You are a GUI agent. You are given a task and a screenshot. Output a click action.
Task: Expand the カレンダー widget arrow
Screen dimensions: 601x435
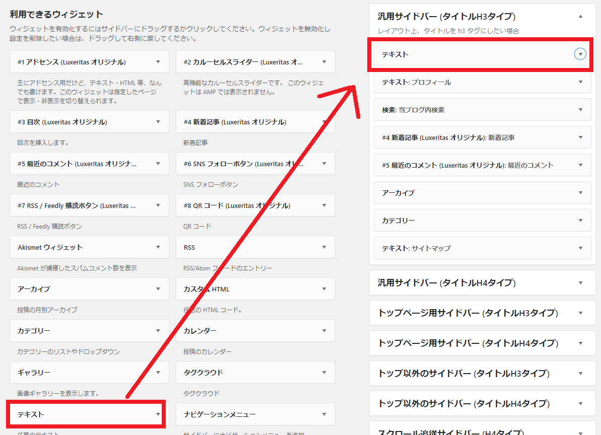tap(324, 331)
